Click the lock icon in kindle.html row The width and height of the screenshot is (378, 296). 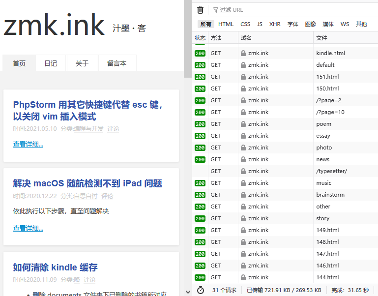click(x=243, y=53)
